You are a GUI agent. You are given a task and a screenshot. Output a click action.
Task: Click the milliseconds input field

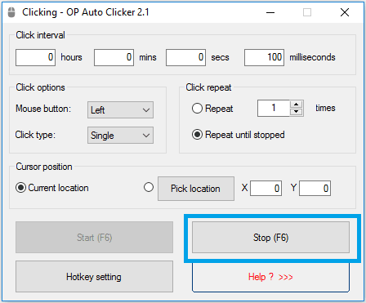tap(264, 57)
